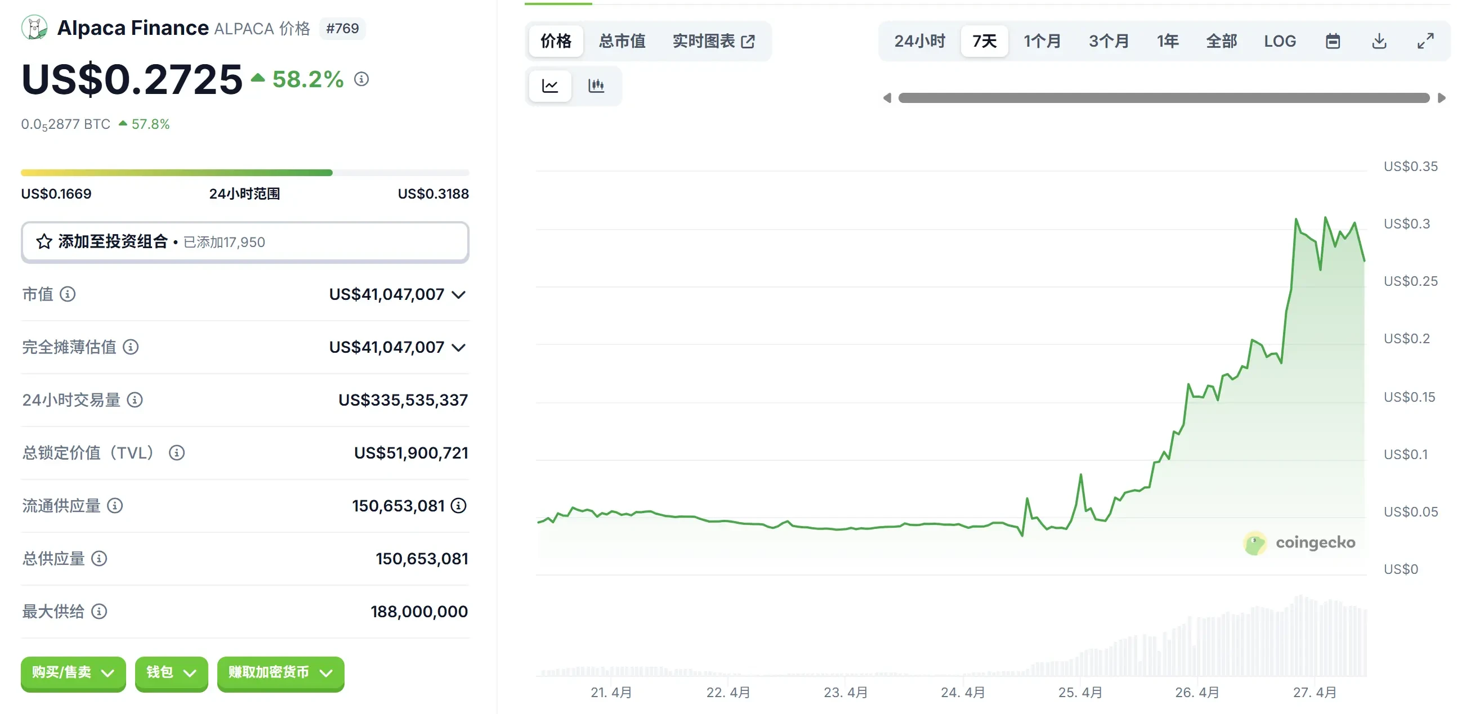Image resolution: width=1457 pixels, height=714 pixels.
Task: Open the custom date range calendar icon
Action: coord(1334,41)
